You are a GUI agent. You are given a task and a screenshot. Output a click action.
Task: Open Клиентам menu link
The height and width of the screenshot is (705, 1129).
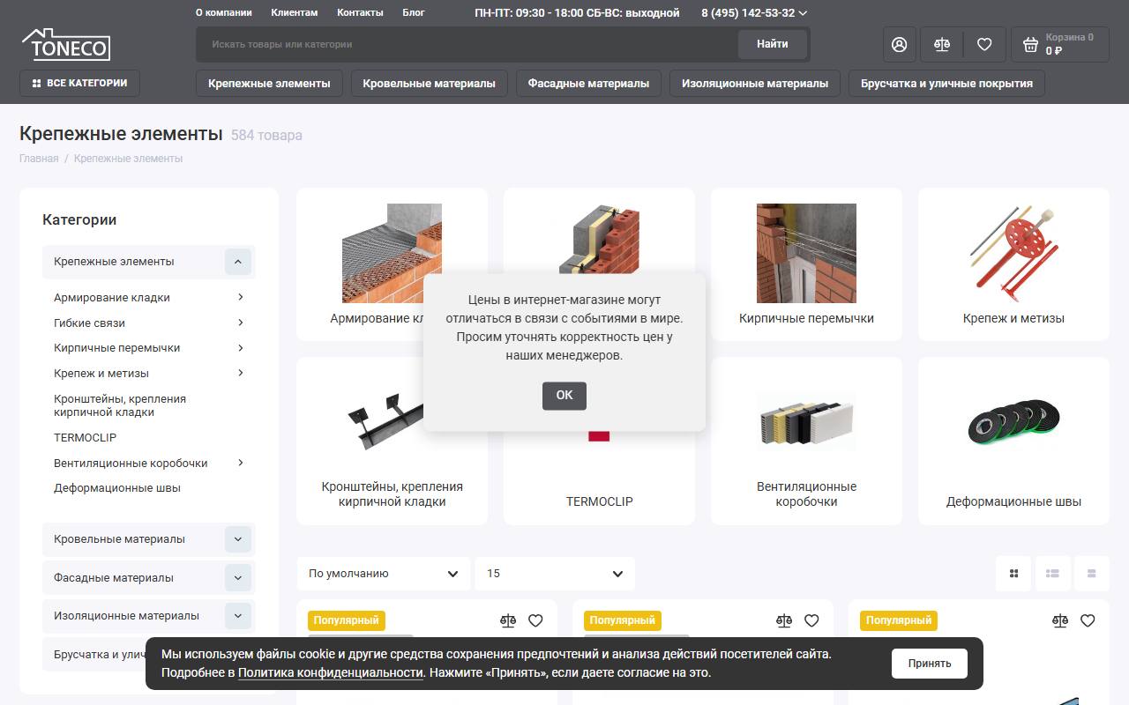click(x=295, y=12)
